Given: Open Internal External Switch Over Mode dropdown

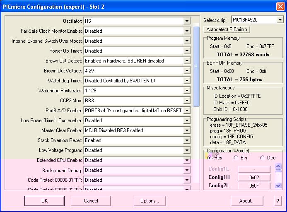Looking at the screenshot, I should point(187,41).
